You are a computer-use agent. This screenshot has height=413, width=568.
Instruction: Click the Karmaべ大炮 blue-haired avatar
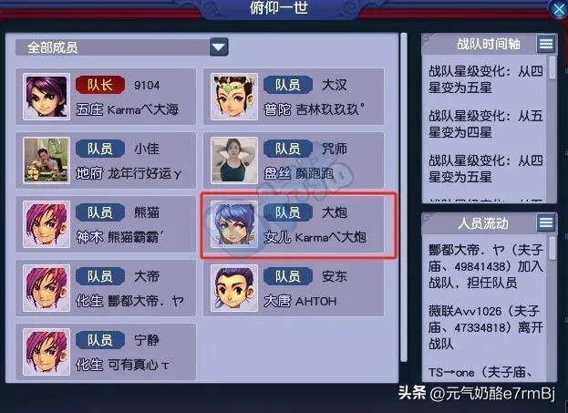[x=234, y=224]
